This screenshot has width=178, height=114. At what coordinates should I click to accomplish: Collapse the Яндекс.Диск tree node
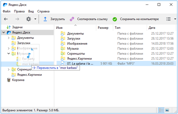coord(4,33)
